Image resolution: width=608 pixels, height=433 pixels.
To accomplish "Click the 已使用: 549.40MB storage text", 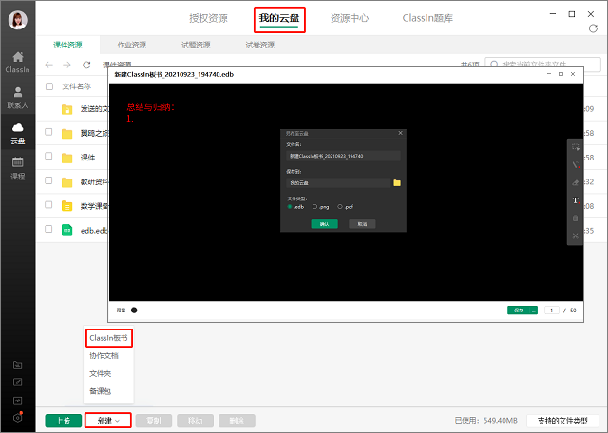I will 486,421.
